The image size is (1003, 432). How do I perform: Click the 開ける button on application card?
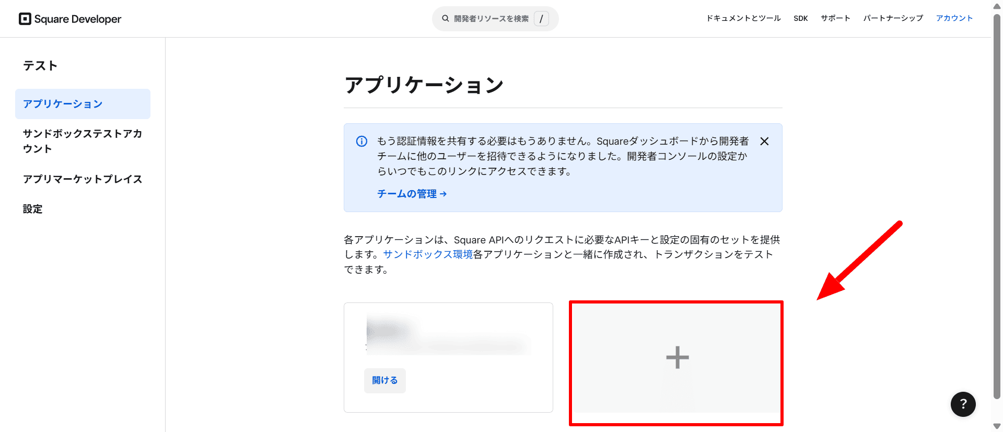[x=385, y=380]
